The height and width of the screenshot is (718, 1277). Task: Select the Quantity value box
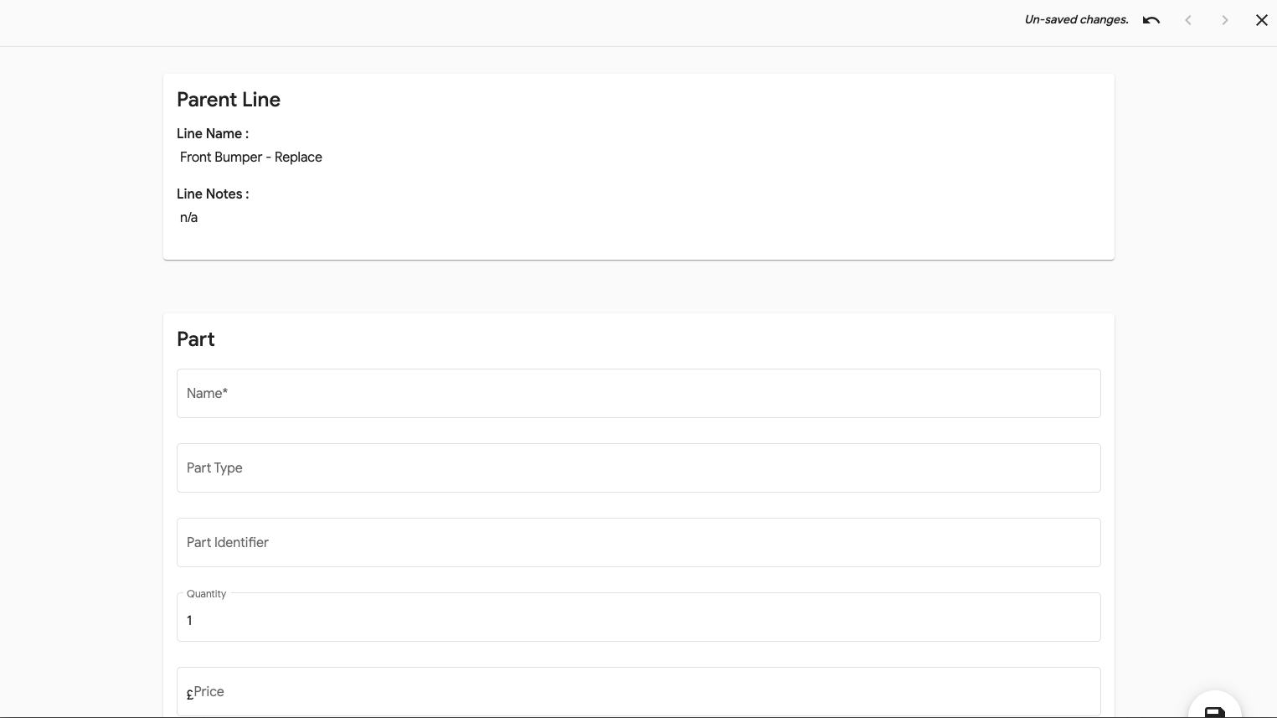pos(638,620)
